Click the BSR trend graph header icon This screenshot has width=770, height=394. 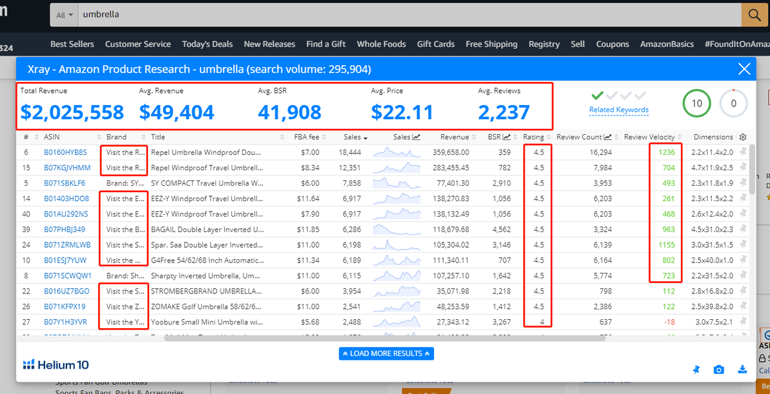click(507, 137)
